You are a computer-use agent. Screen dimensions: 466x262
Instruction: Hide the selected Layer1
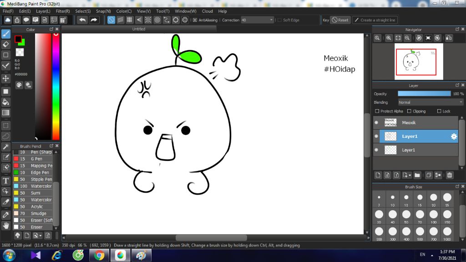(x=376, y=136)
